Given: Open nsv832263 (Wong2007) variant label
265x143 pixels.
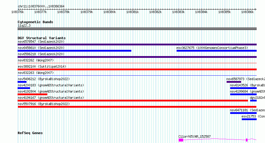Looking at the screenshot, I should [36, 73].
